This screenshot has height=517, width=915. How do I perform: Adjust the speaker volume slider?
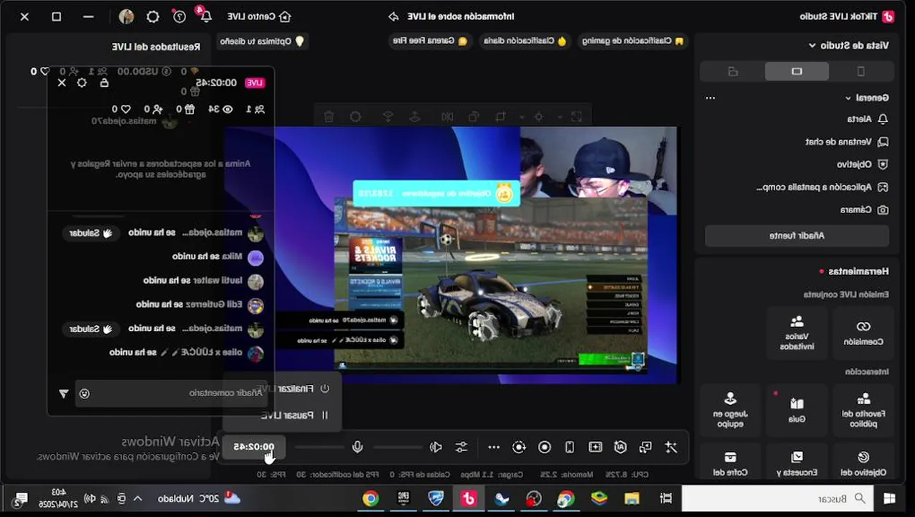[x=397, y=447]
